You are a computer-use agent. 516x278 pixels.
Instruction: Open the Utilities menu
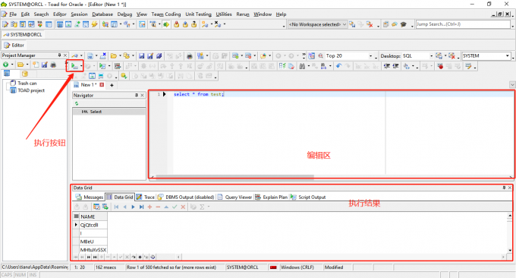click(224, 14)
